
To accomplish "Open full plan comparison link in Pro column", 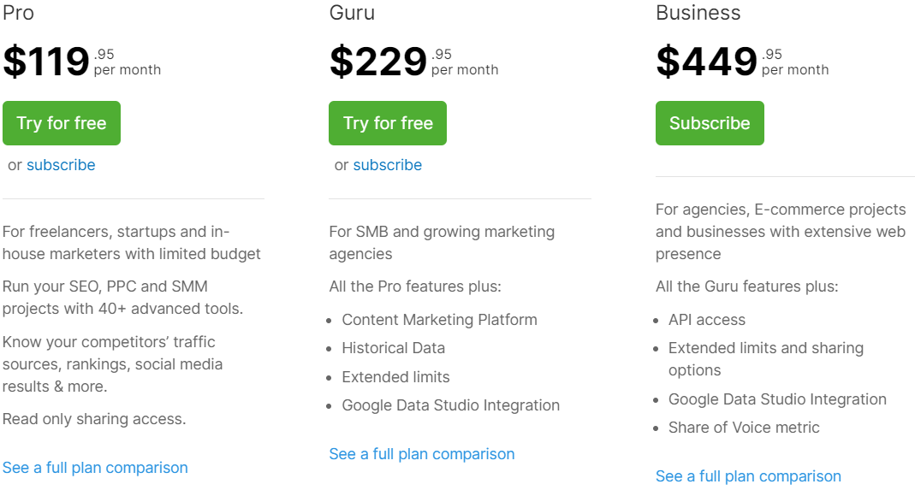I will [x=95, y=468].
